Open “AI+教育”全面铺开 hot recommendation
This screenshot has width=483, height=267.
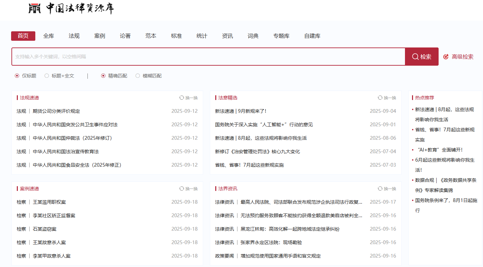[x=441, y=150]
